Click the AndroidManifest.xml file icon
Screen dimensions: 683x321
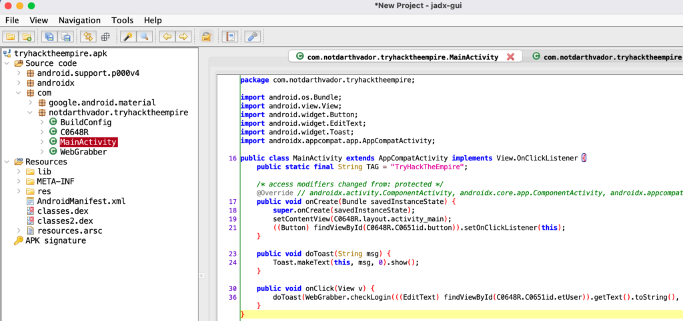30,201
